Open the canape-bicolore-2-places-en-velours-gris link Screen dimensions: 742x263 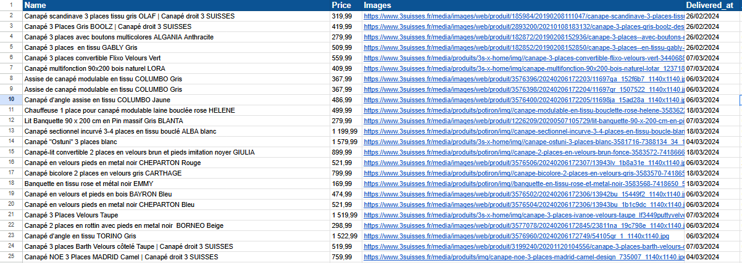523,173
